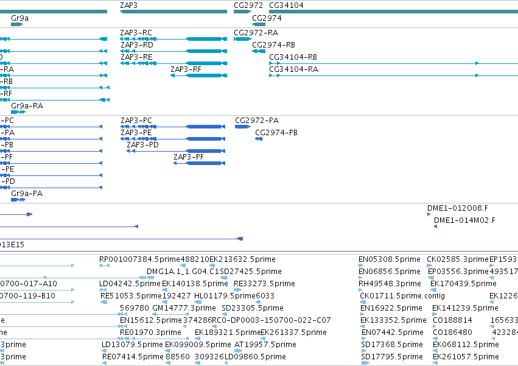518x366 pixels.
Task: Click the RE33273.5prime EST label
Action: click(x=264, y=284)
